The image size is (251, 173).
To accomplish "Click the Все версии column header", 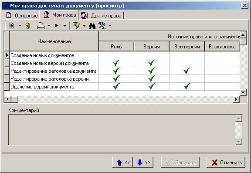I will tap(187, 47).
